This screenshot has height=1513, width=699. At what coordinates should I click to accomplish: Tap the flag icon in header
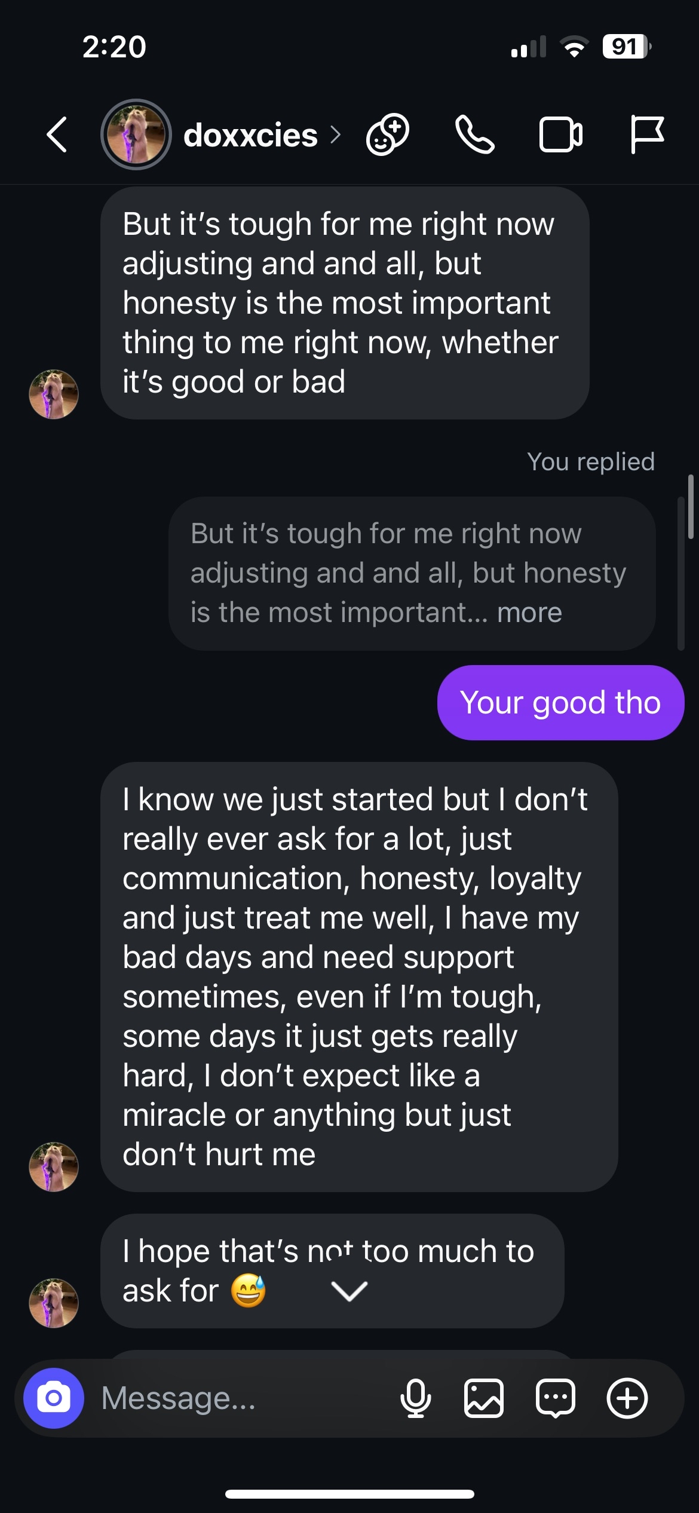646,134
